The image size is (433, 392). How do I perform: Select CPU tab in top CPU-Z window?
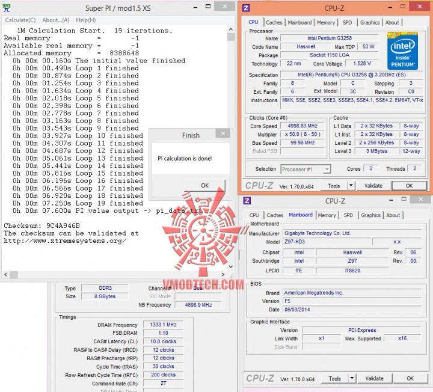(254, 22)
